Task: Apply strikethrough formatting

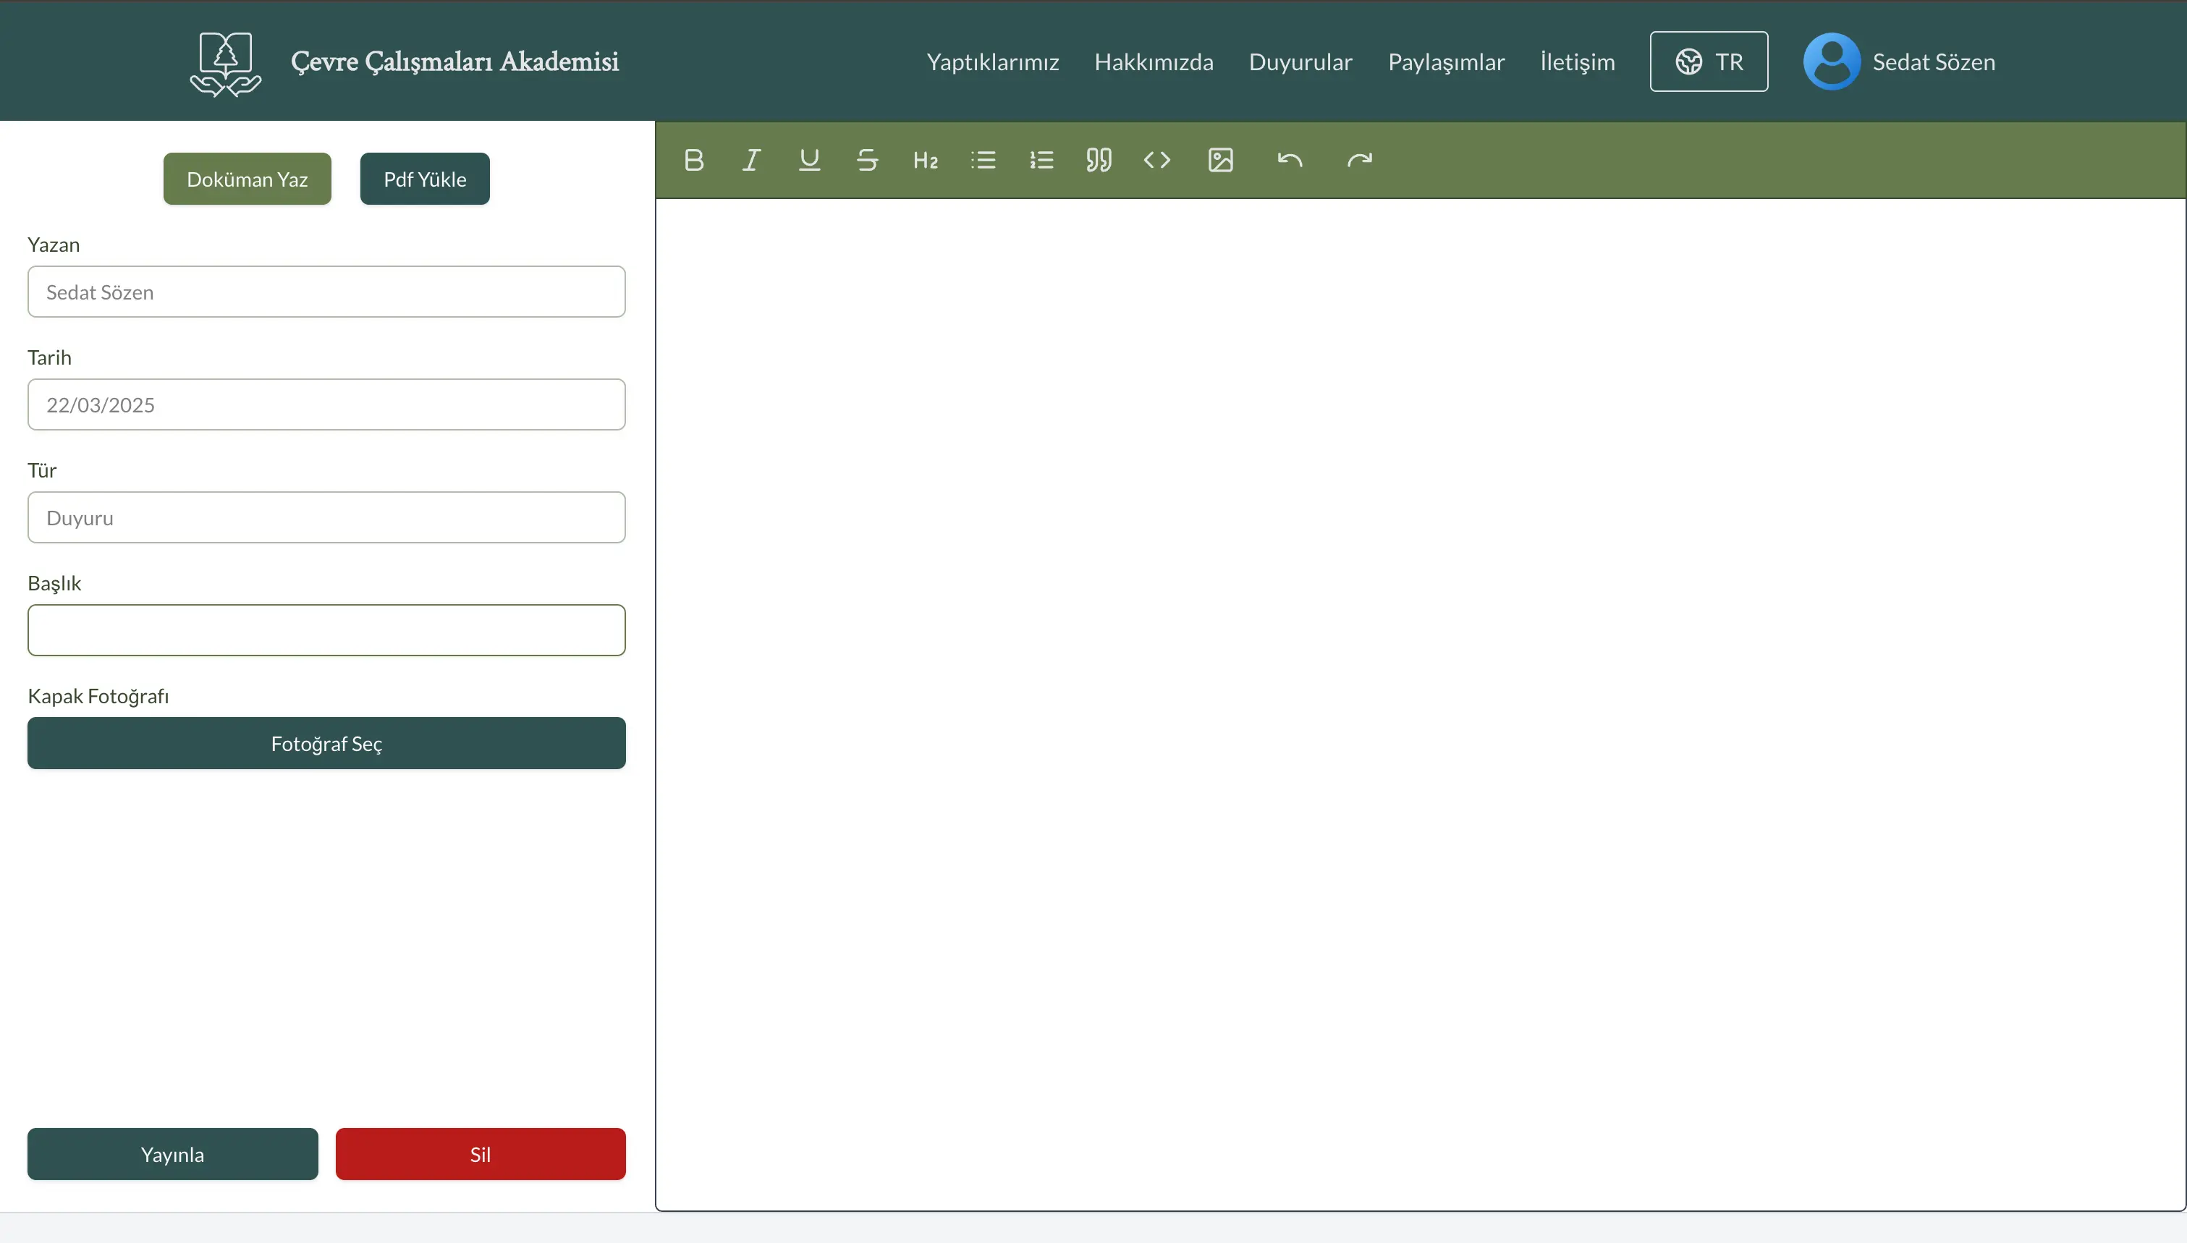Action: (x=867, y=160)
